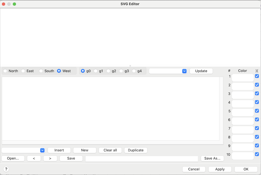Click the Save As... button

click(x=212, y=158)
